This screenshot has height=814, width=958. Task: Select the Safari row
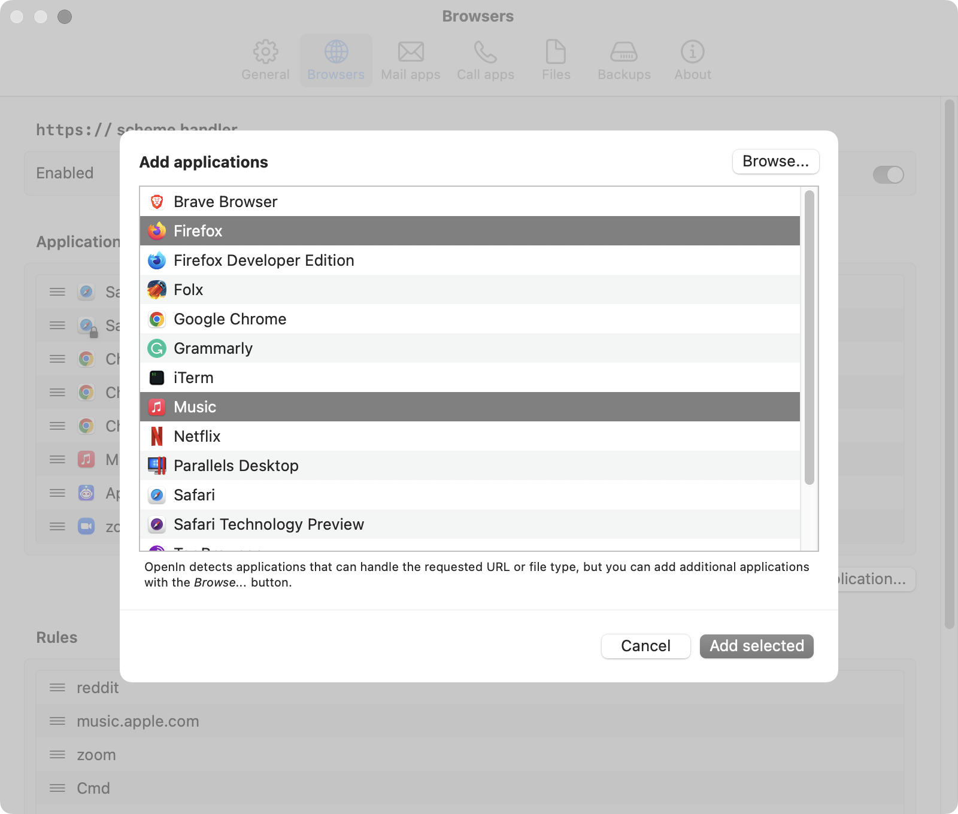coord(470,495)
